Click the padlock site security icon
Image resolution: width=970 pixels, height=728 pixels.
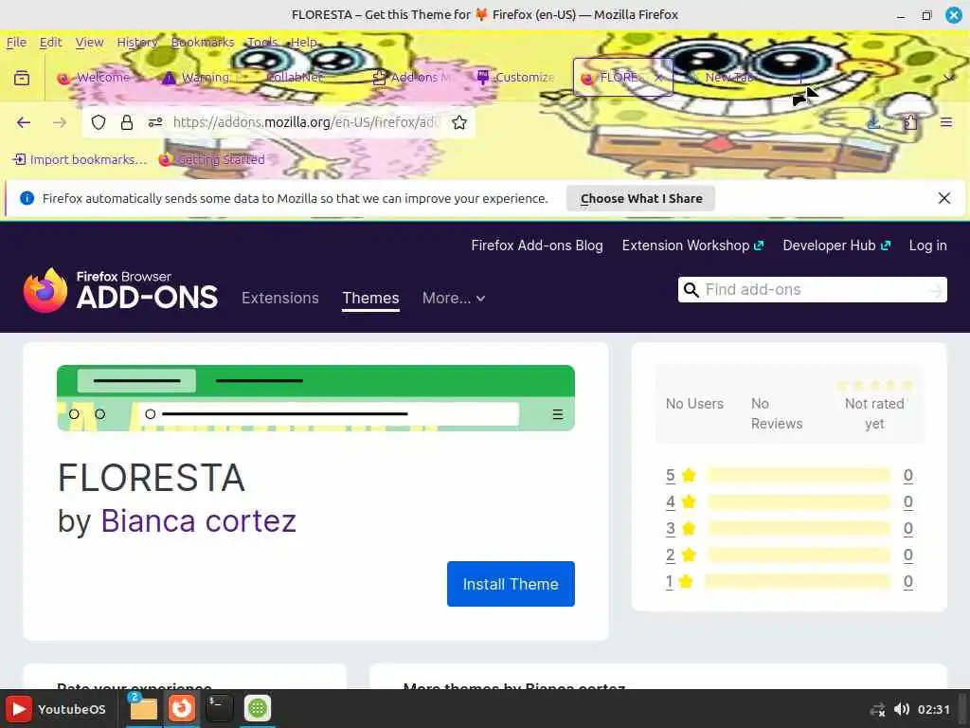pos(127,122)
